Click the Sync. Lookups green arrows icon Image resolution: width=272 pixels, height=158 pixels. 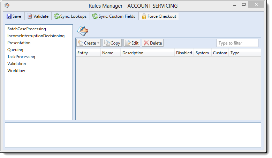(x=57, y=16)
